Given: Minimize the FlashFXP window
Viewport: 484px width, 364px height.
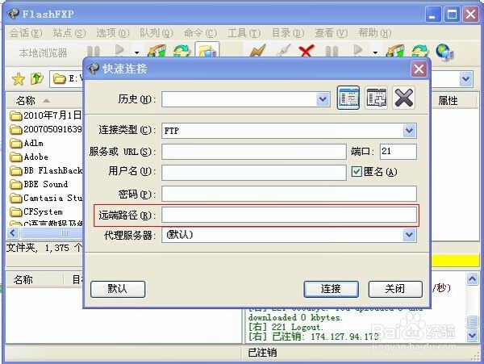Looking at the screenshot, I should click(x=432, y=15).
